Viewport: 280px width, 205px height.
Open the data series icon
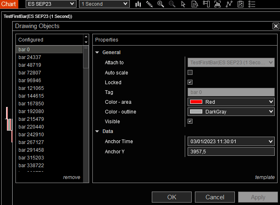coord(217,4)
